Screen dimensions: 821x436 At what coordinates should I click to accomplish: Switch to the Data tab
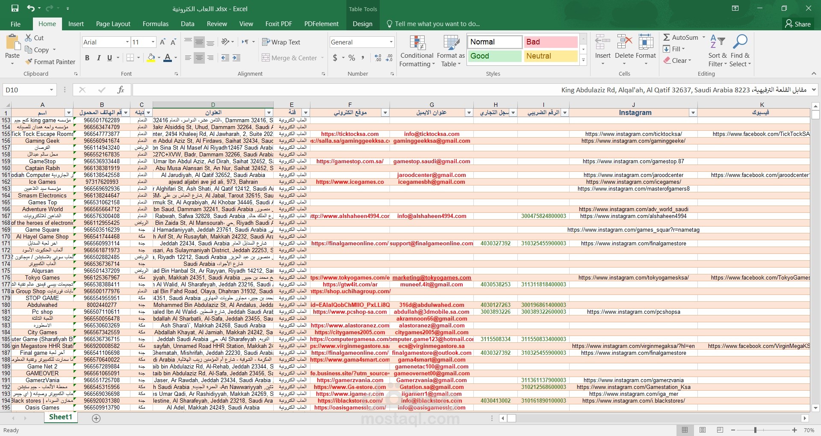187,24
